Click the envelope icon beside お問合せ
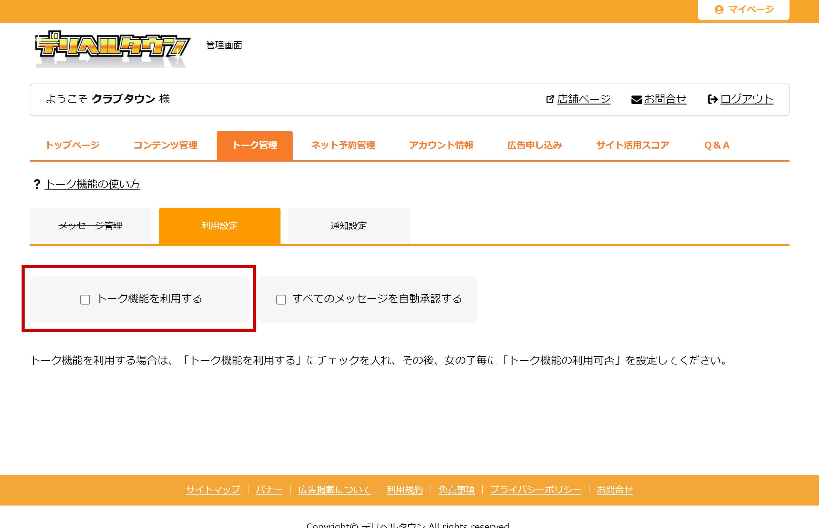The height and width of the screenshot is (528, 819). click(x=636, y=100)
